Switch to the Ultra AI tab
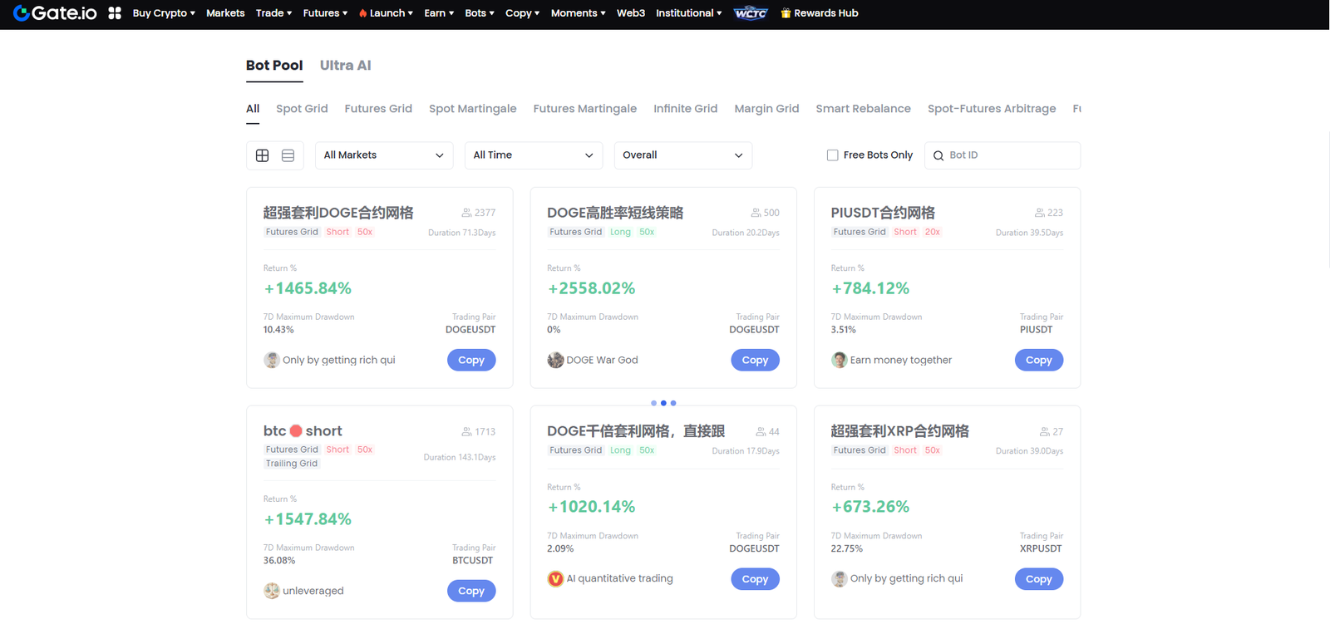 [345, 66]
